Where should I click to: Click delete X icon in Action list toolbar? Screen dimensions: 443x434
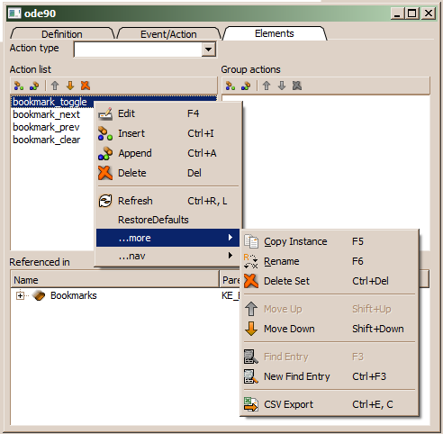(86, 86)
